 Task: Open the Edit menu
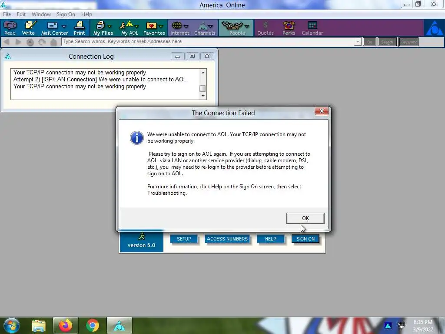coord(21,14)
